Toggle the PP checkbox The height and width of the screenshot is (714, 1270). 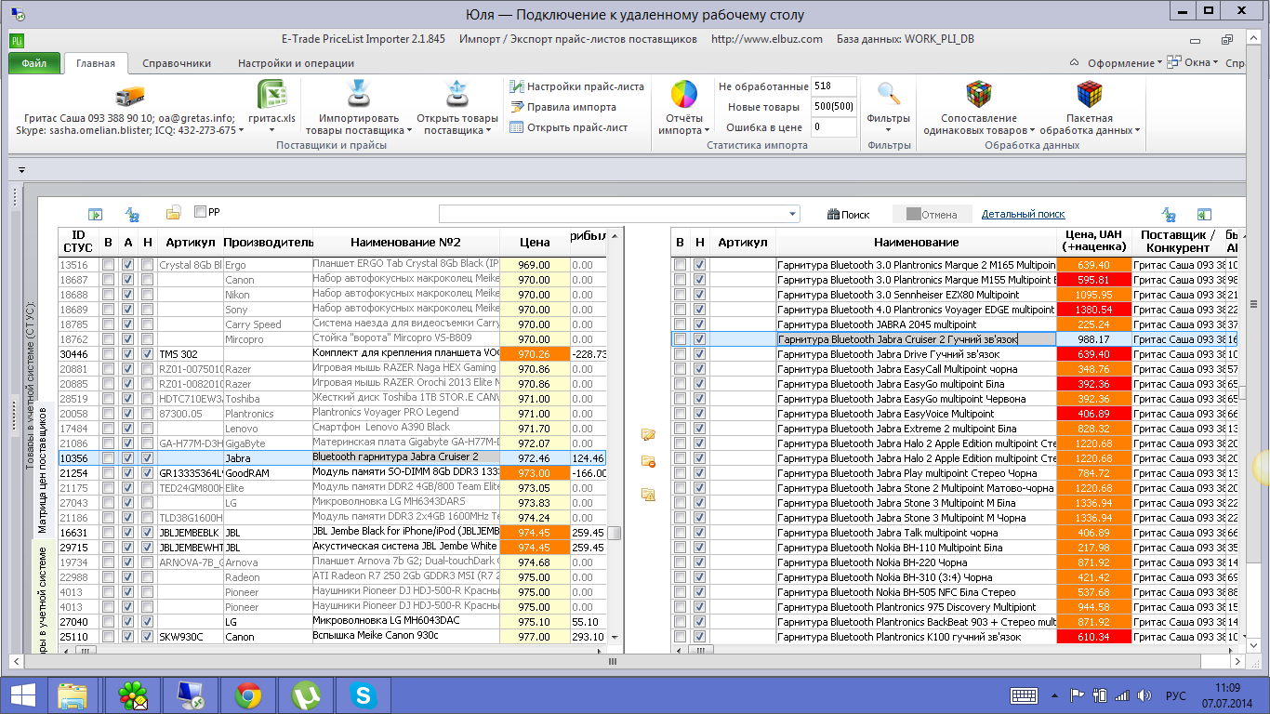pos(200,212)
